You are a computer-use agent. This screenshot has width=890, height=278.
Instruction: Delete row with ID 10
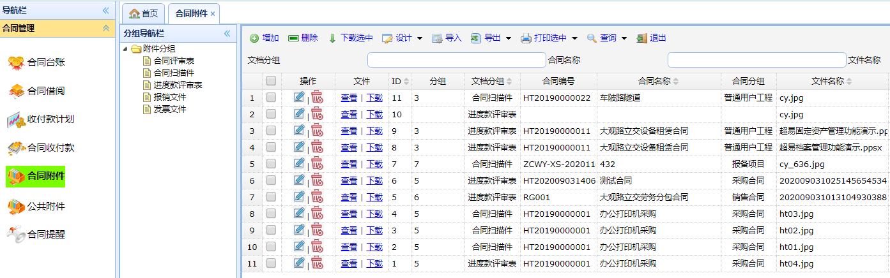tap(317, 113)
